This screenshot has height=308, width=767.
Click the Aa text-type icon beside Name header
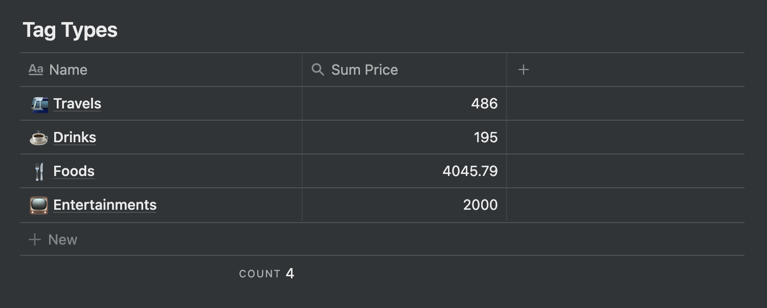(35, 69)
